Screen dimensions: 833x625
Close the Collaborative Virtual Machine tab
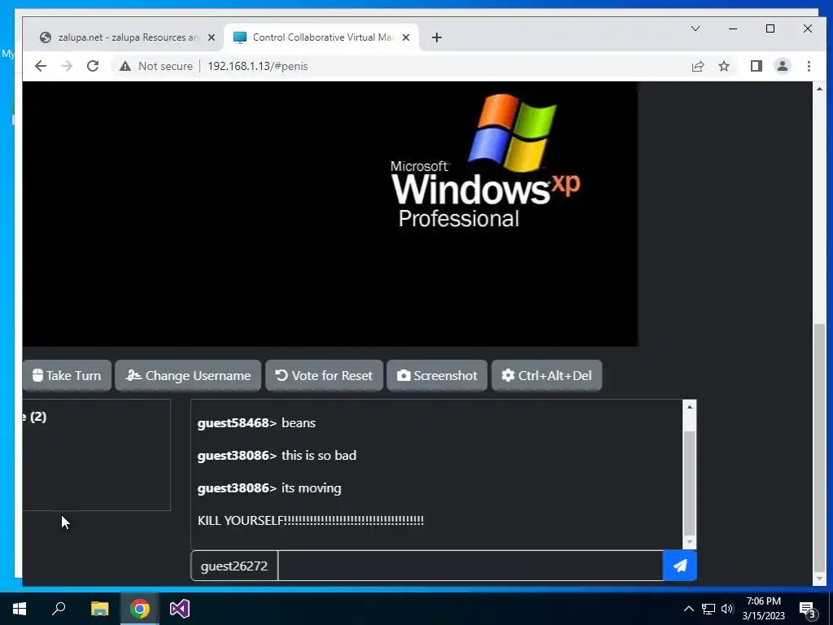tap(405, 37)
